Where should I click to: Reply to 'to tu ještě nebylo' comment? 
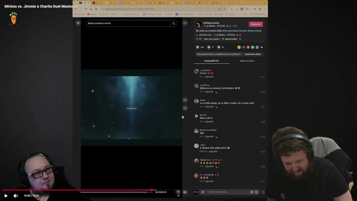tap(209, 107)
